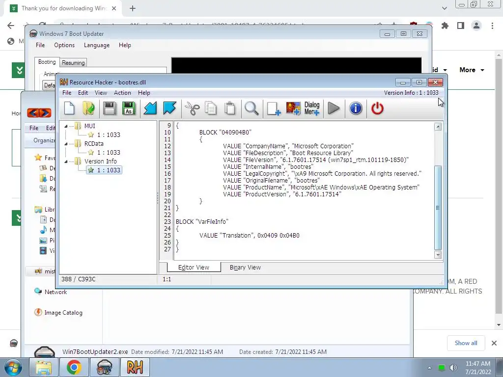Select the RCData folder in tree
This screenshot has height=377, width=503.
pyautogui.click(x=89, y=144)
